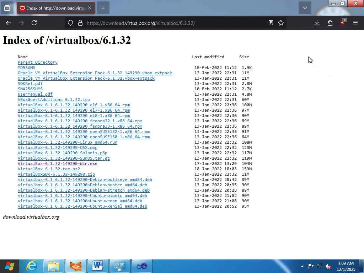Download the Debian buster deb package
The image size is (364, 273).
(x=82, y=185)
